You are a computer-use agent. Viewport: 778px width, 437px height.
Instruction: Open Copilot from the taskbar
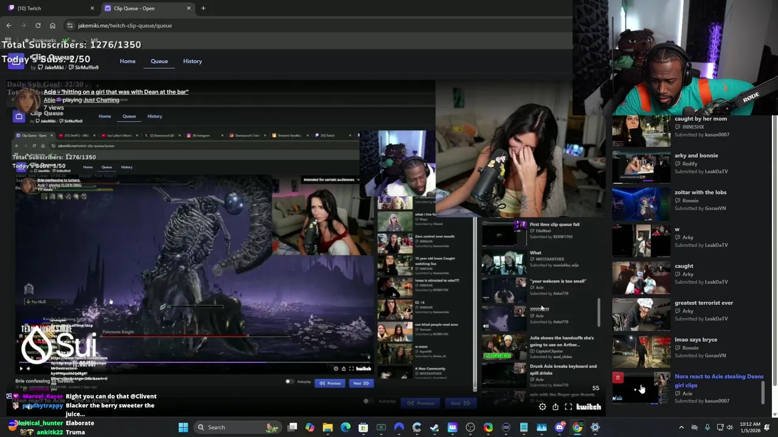click(x=310, y=427)
